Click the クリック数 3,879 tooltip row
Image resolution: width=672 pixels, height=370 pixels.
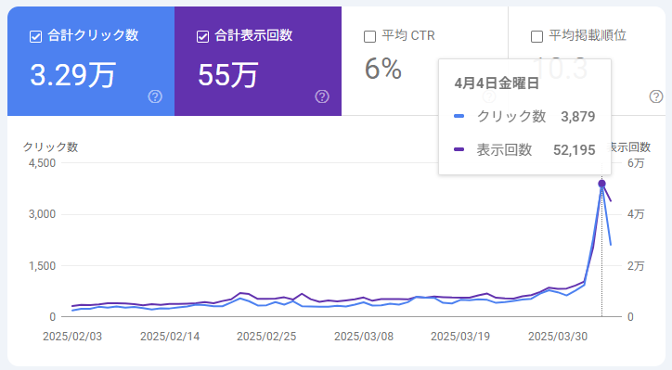(x=524, y=116)
